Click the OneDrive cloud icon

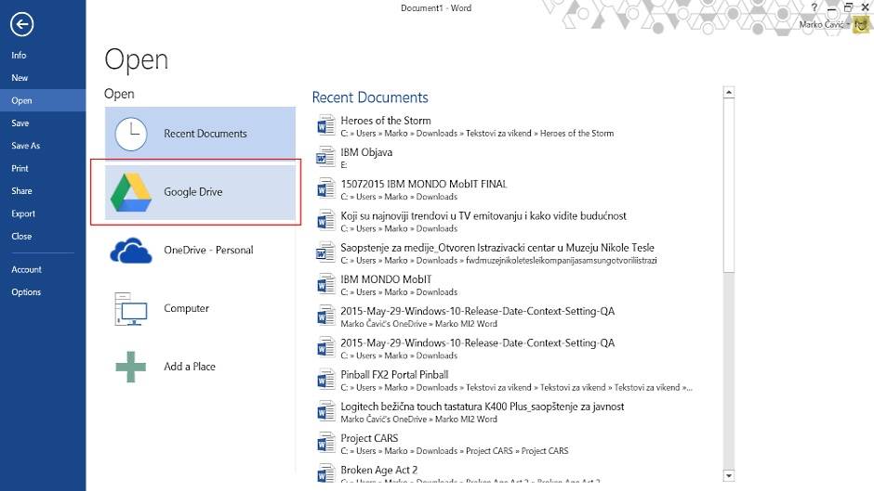tap(130, 251)
